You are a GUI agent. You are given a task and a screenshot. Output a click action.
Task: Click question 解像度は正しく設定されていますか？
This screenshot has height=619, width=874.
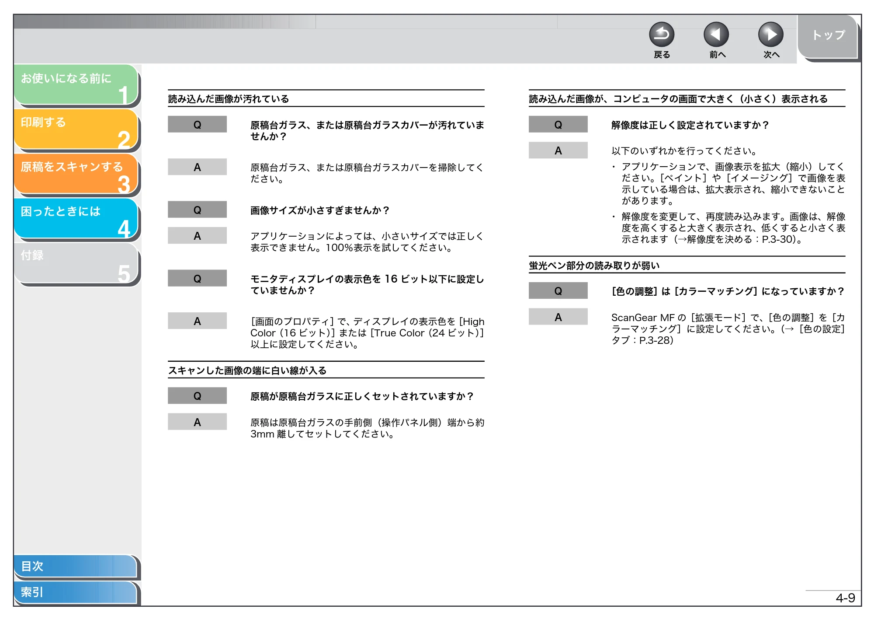690,125
